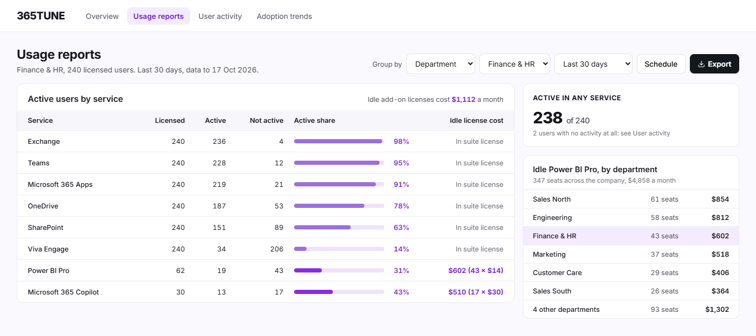Click the Idle Power BI Pro card title

(x=595, y=170)
